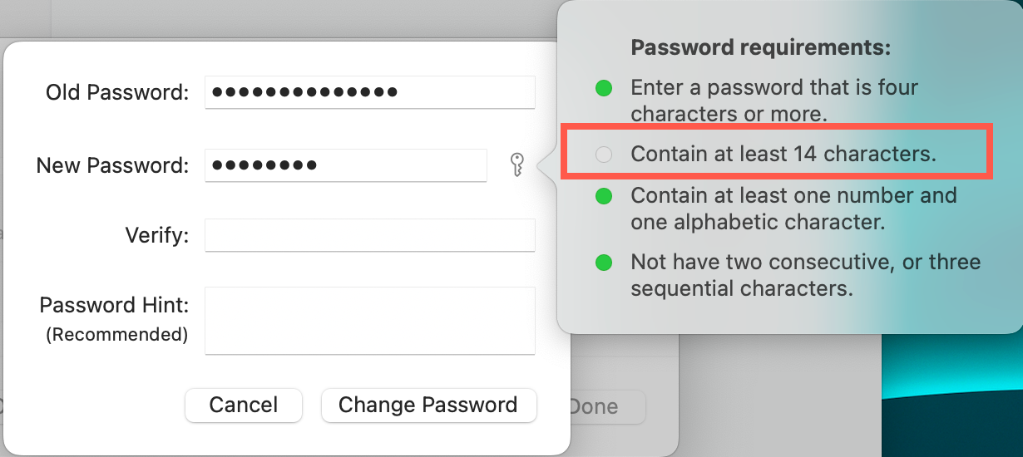The image size is (1023, 457).
Task: Click the "New Password:" label
Action: 113,165
